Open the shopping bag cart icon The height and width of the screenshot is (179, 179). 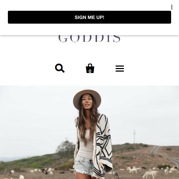(x=90, y=68)
